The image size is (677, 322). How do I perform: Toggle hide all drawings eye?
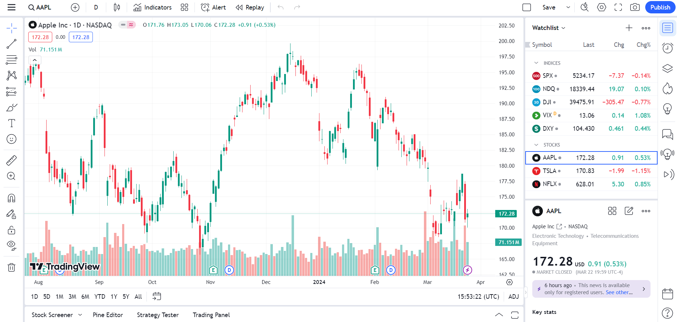click(x=12, y=246)
